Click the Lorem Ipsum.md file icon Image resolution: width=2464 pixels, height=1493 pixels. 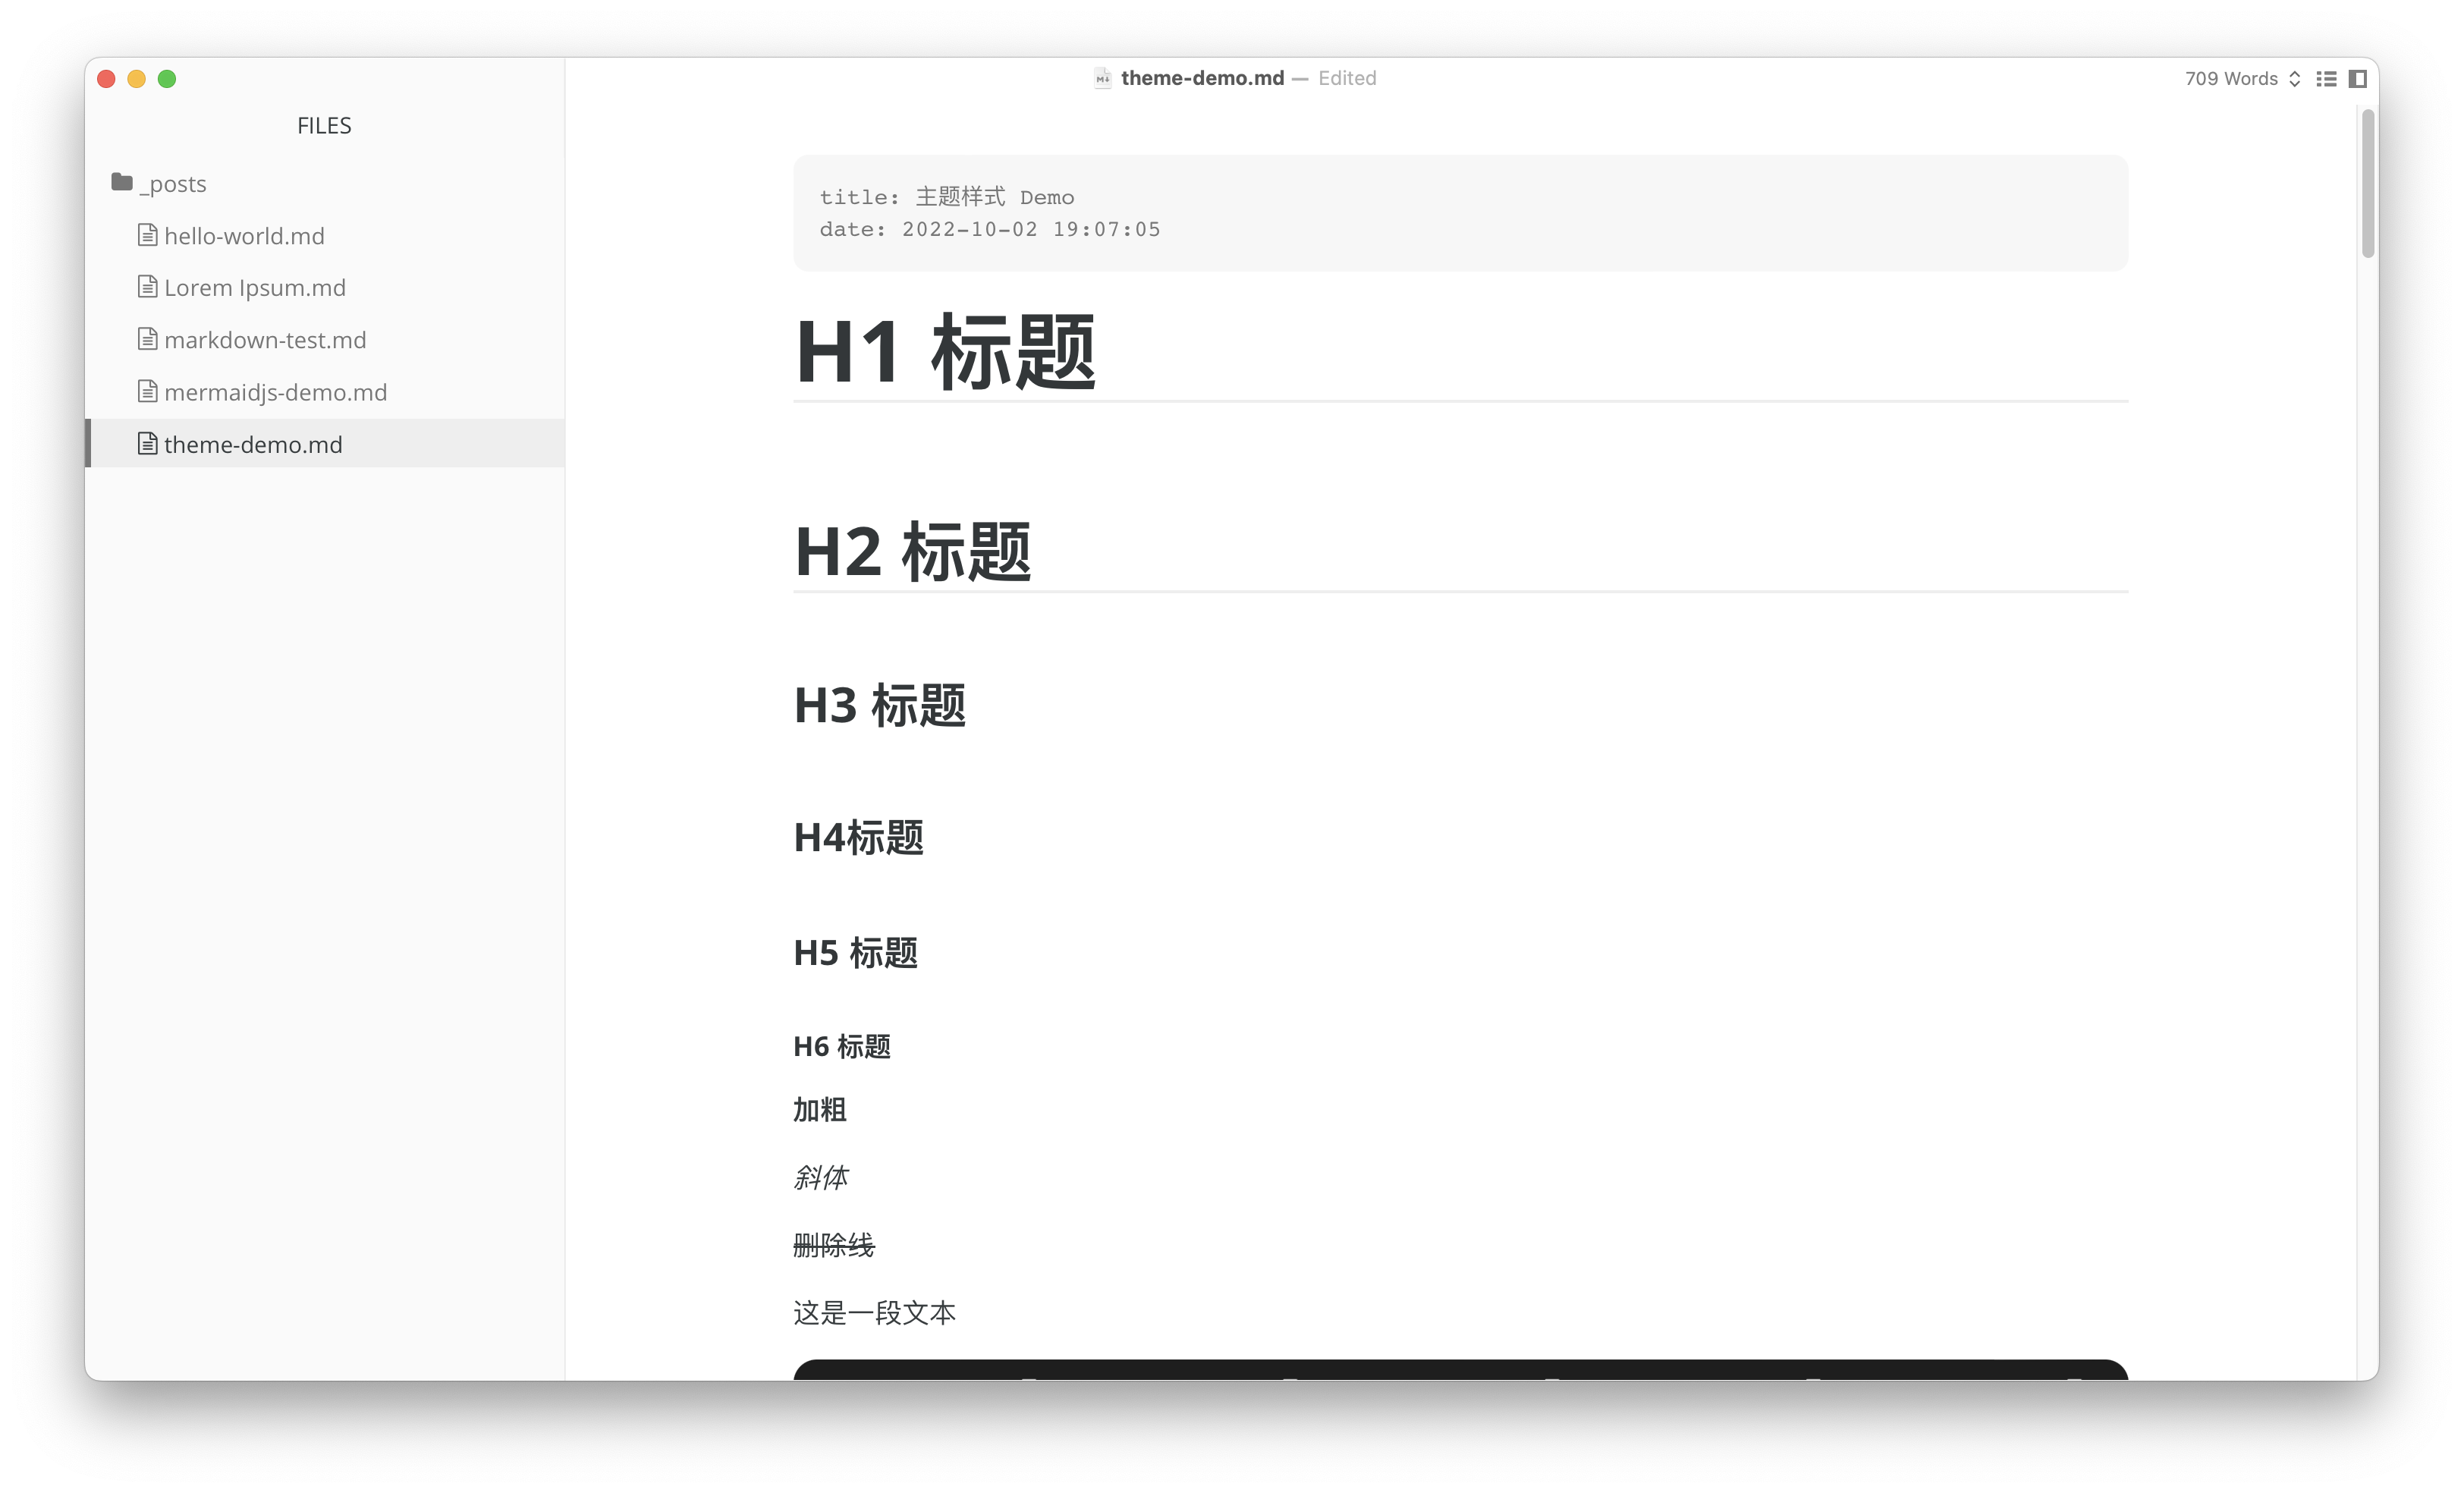[x=147, y=287]
